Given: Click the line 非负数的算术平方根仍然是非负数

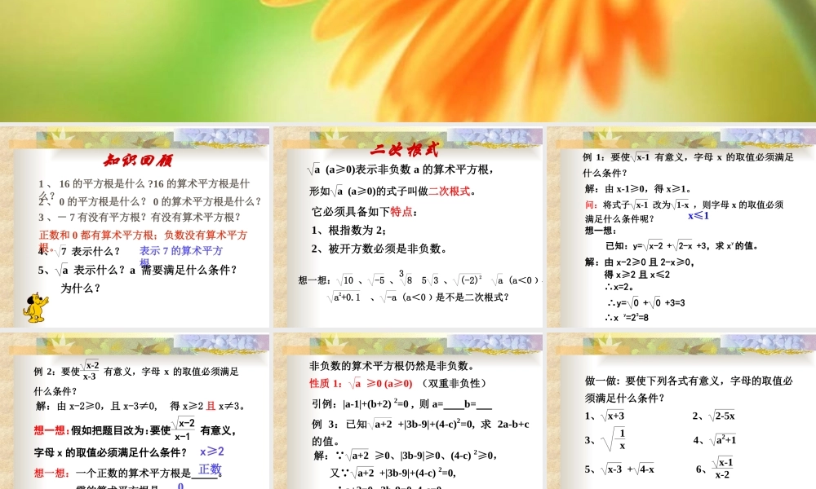Looking at the screenshot, I should (x=392, y=366).
